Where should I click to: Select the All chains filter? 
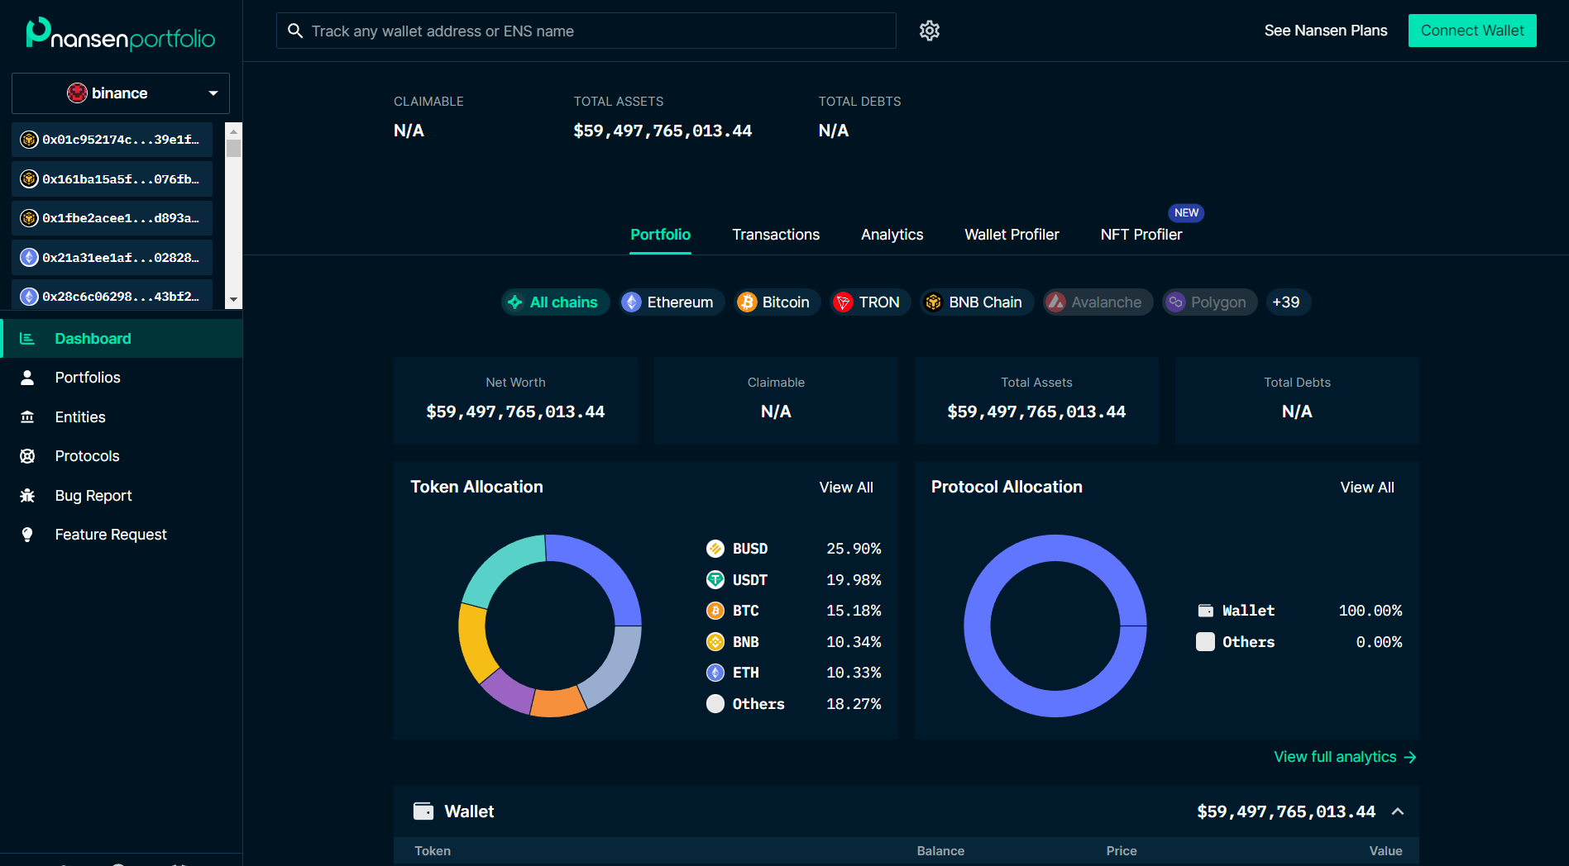click(x=556, y=302)
